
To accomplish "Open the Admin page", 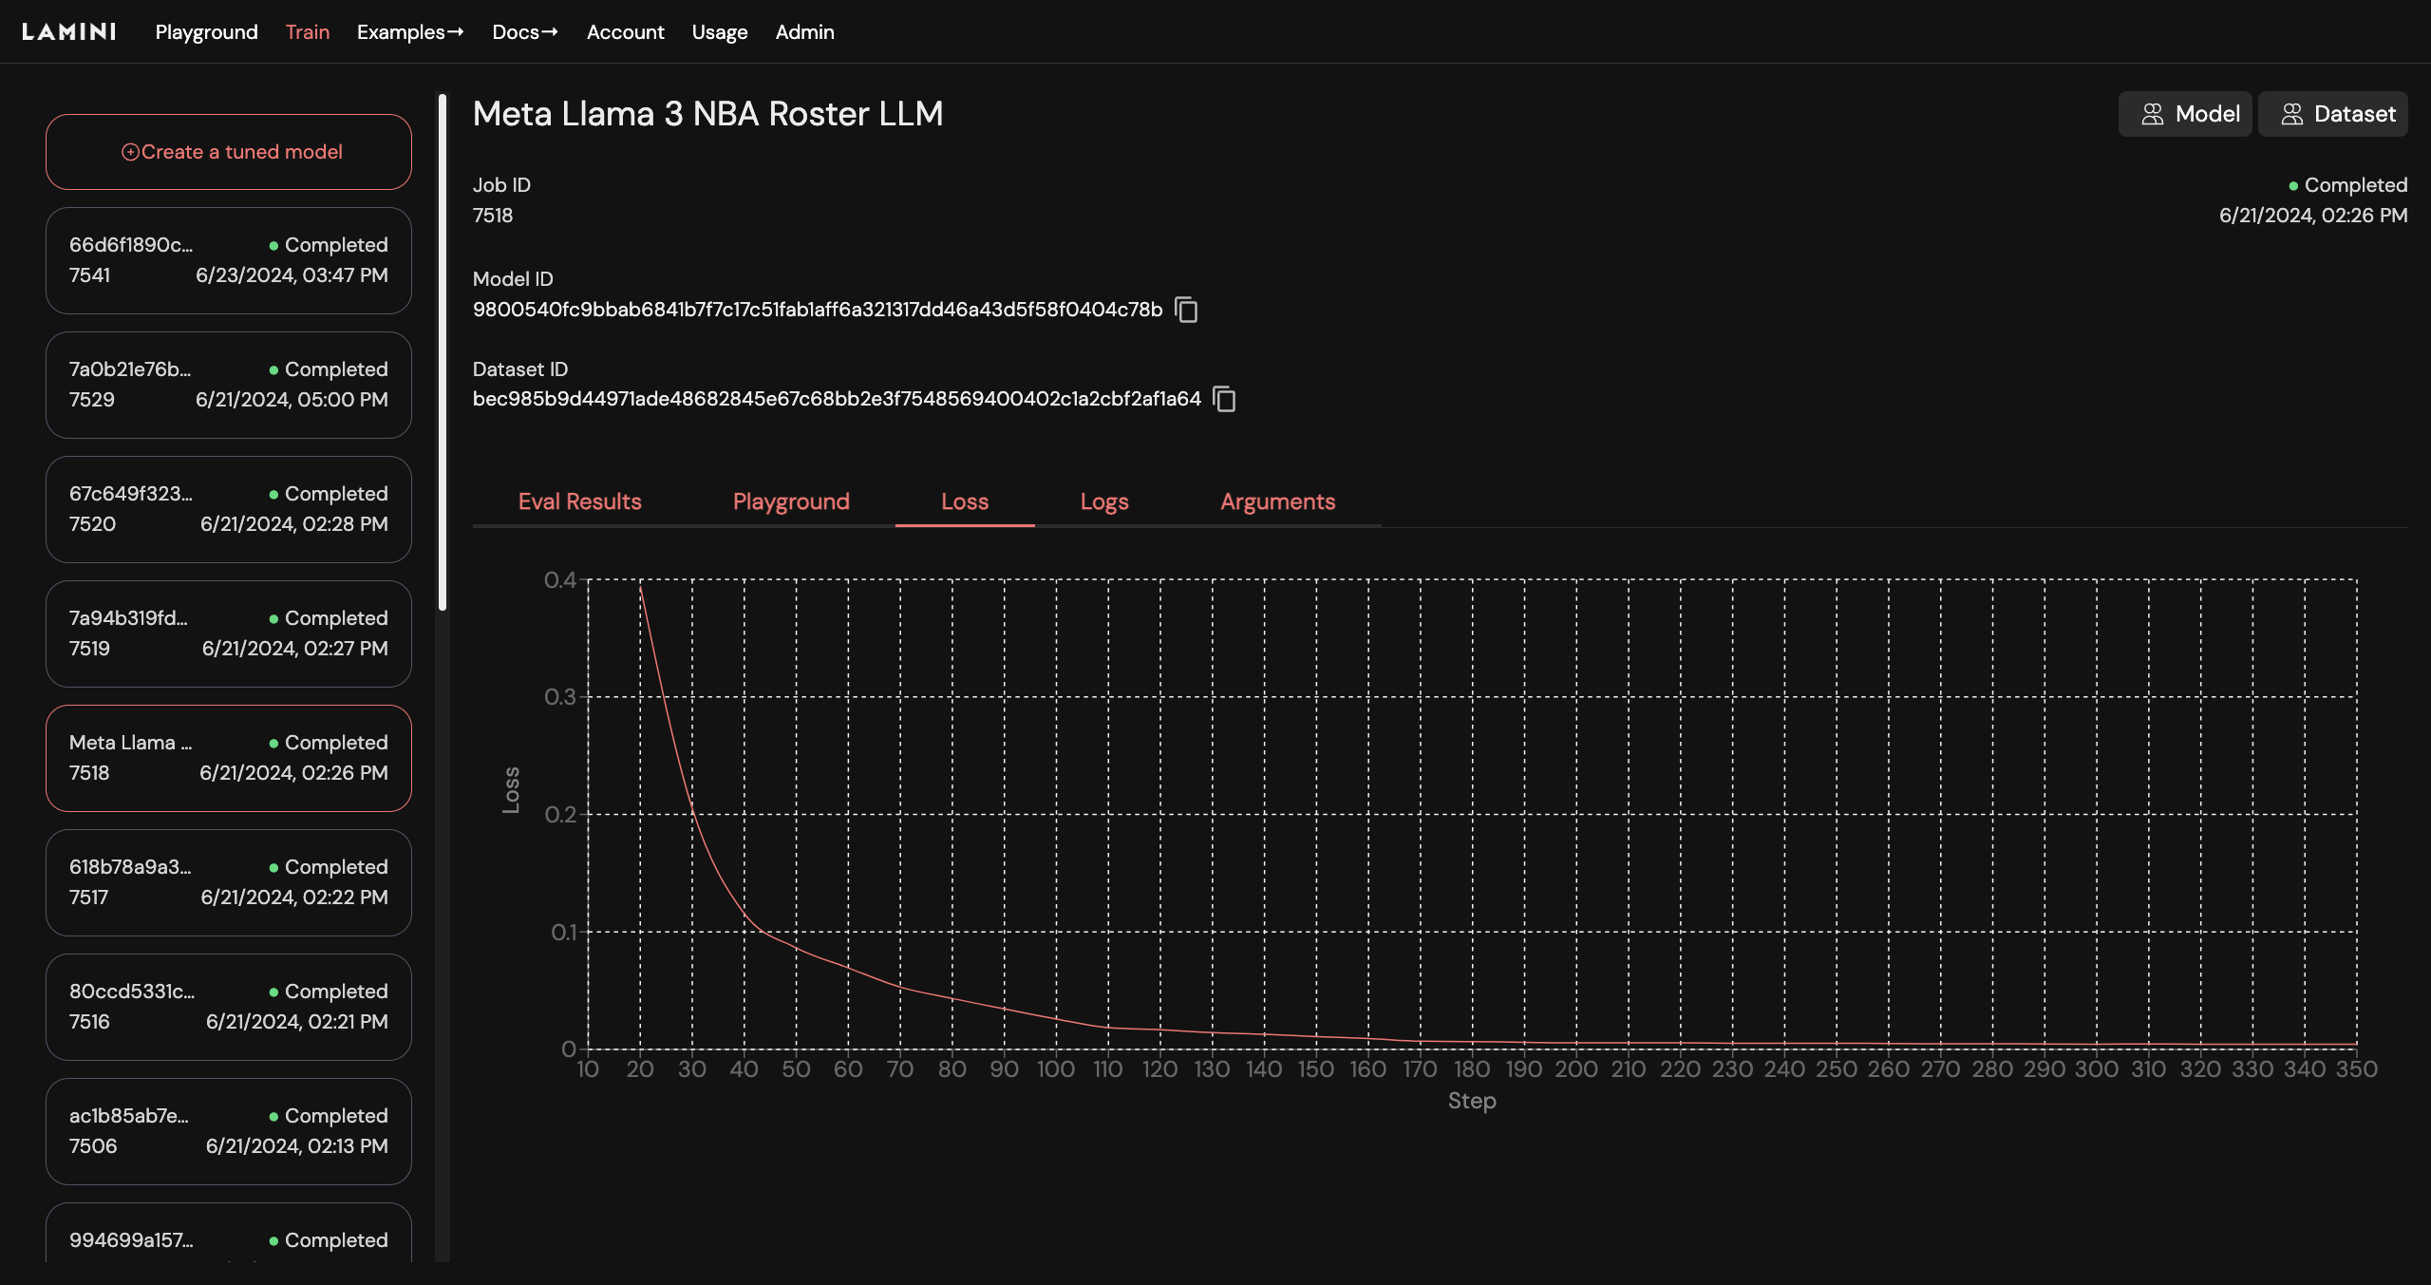I will (804, 31).
